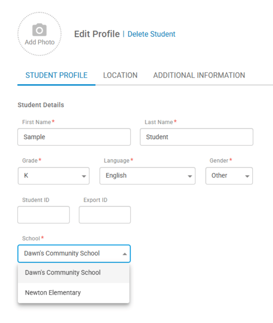Focus the Student ID input box
Screen dimensions: 273x323
(44, 215)
